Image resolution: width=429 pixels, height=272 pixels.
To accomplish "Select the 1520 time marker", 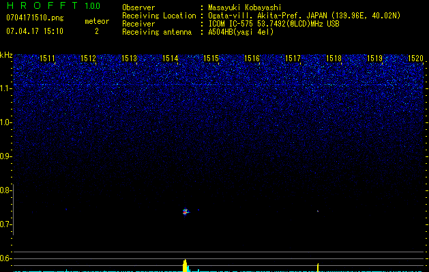I will [x=415, y=59].
